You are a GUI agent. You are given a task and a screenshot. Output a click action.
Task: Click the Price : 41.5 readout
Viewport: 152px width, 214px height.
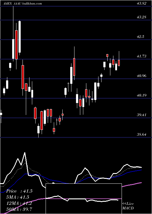click(x=19, y=191)
